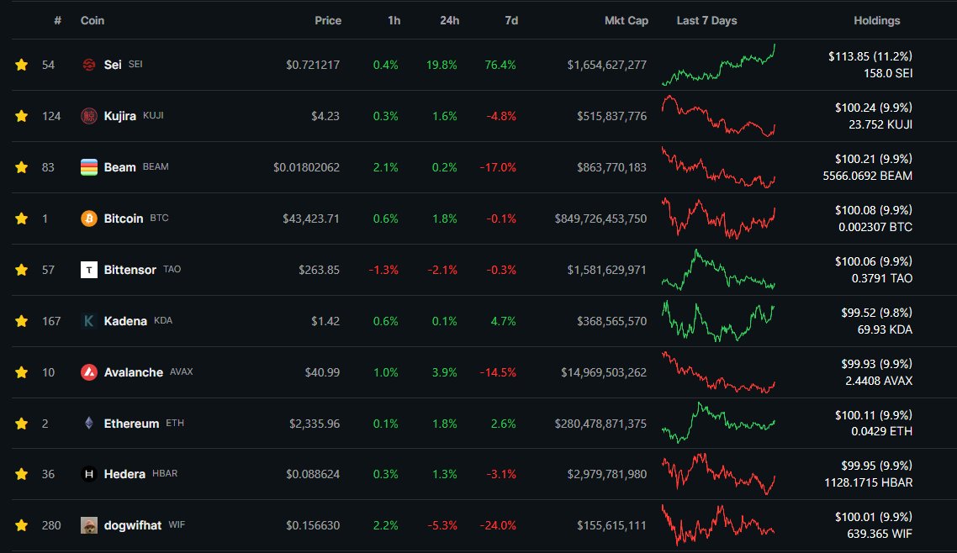Click Bittensor's -2.1% 24h change
This screenshot has width=957, height=553.
442,270
